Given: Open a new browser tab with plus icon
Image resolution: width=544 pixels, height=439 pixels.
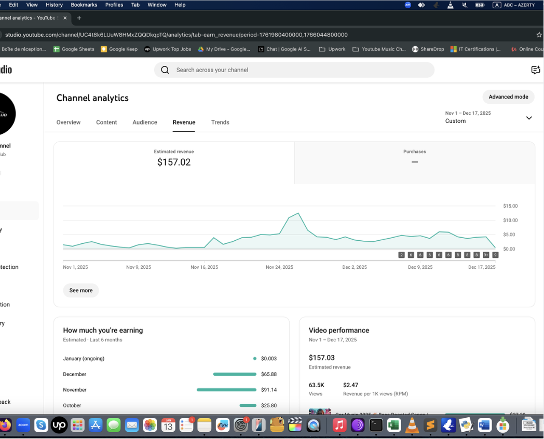Looking at the screenshot, I should point(79,18).
